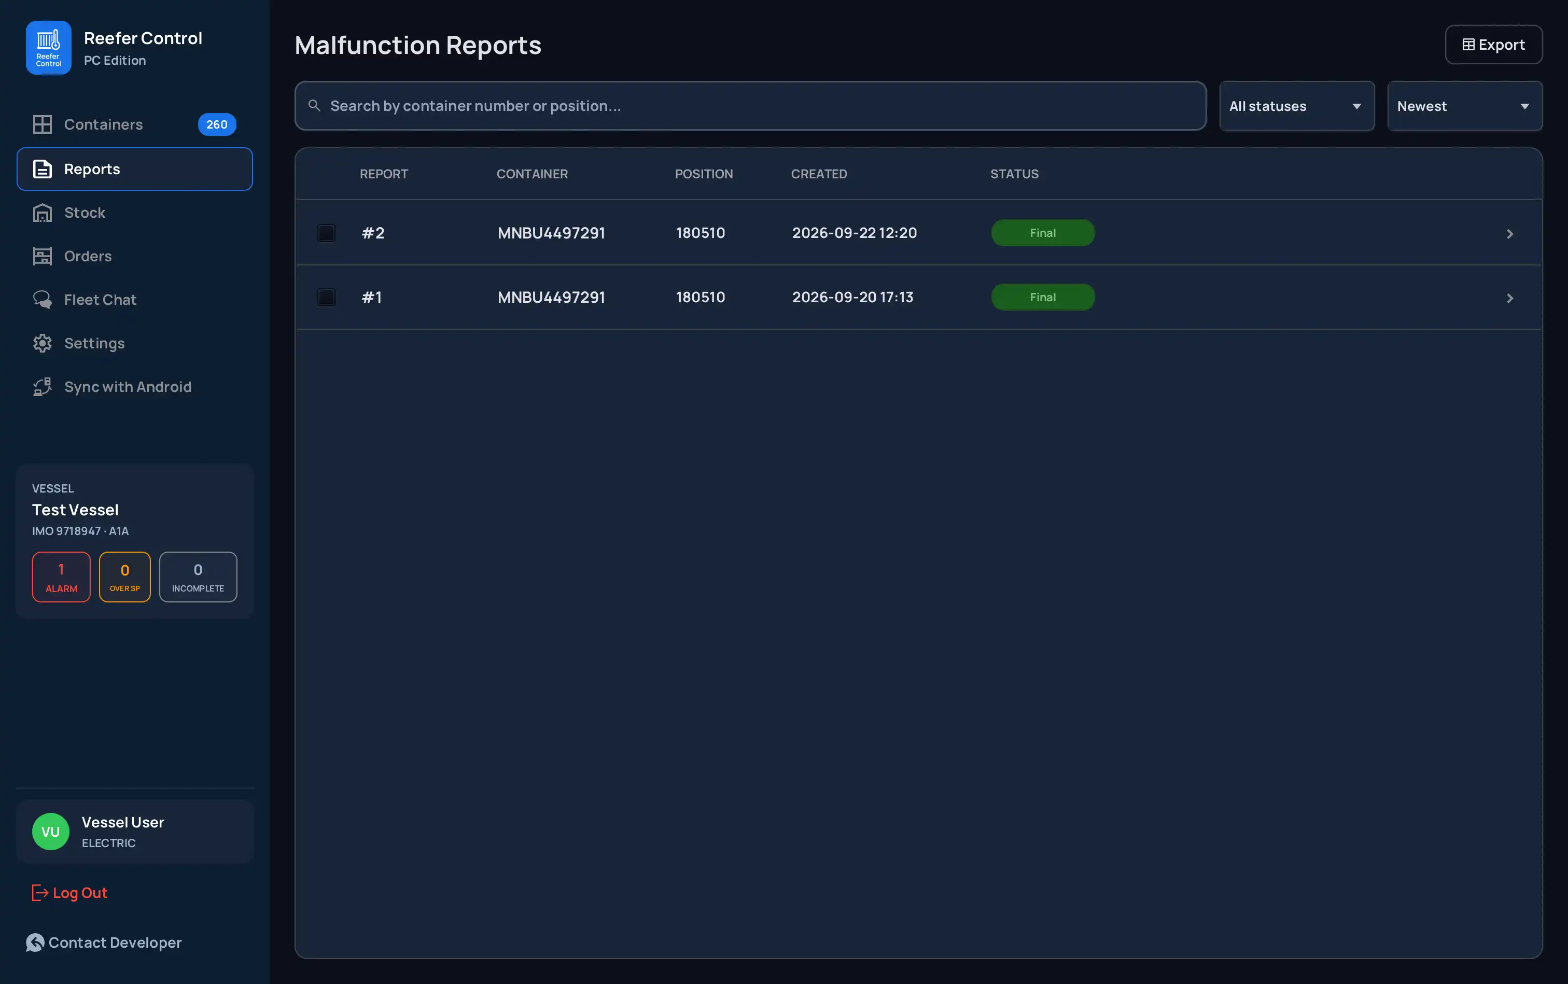
Task: Open the Orders section
Action: [135, 257]
